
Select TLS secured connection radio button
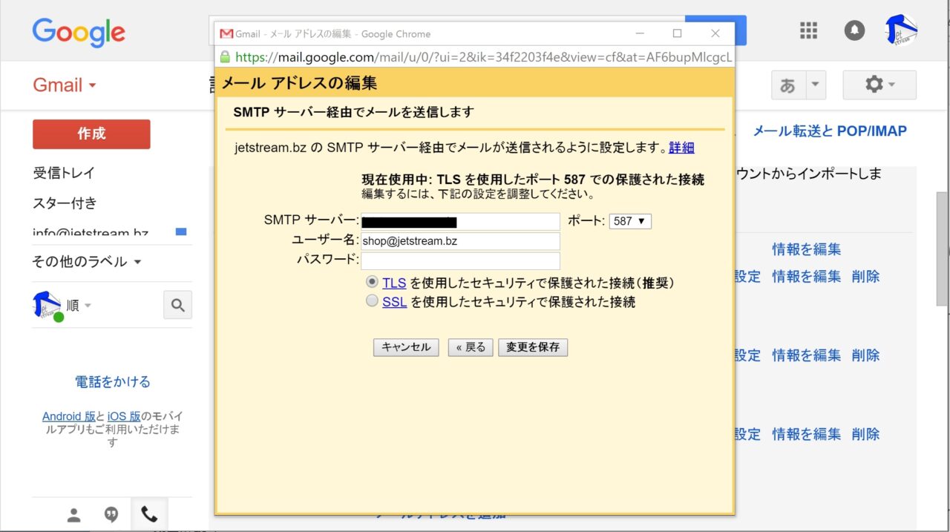point(372,283)
